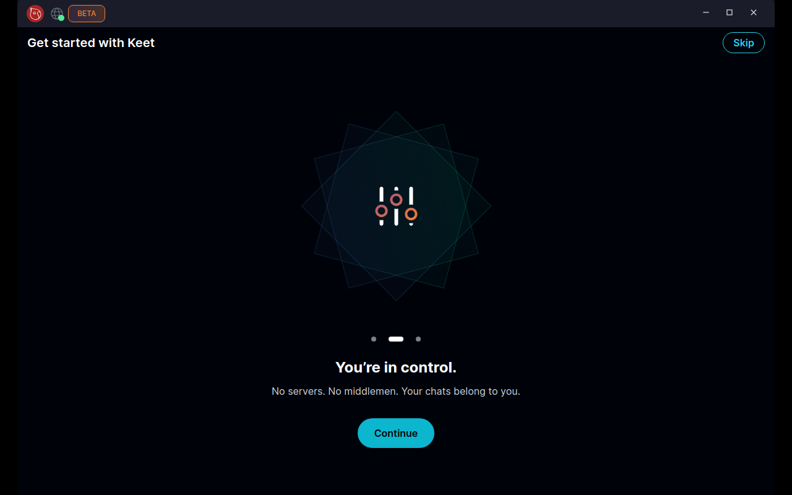
Task: Click the "Get started with Keet" title
Action: tap(91, 43)
